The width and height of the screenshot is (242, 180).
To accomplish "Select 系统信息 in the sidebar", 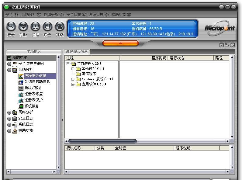I will coord(32,106).
